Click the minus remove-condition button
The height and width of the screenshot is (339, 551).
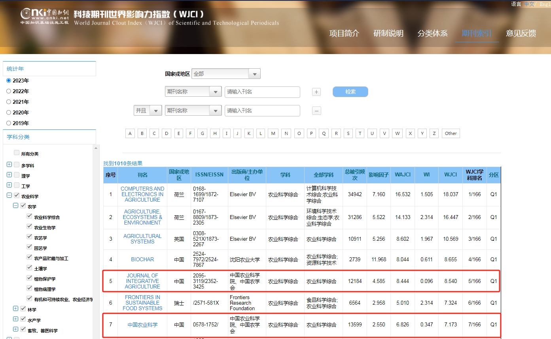click(316, 111)
